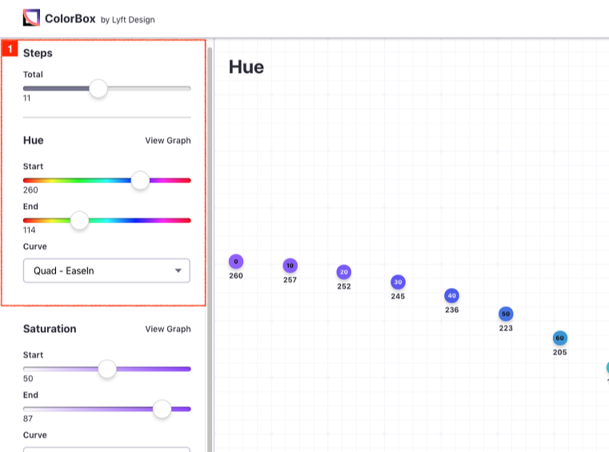This screenshot has height=452, width=609.
Task: Select hue graph point 60
Action: pyautogui.click(x=559, y=338)
